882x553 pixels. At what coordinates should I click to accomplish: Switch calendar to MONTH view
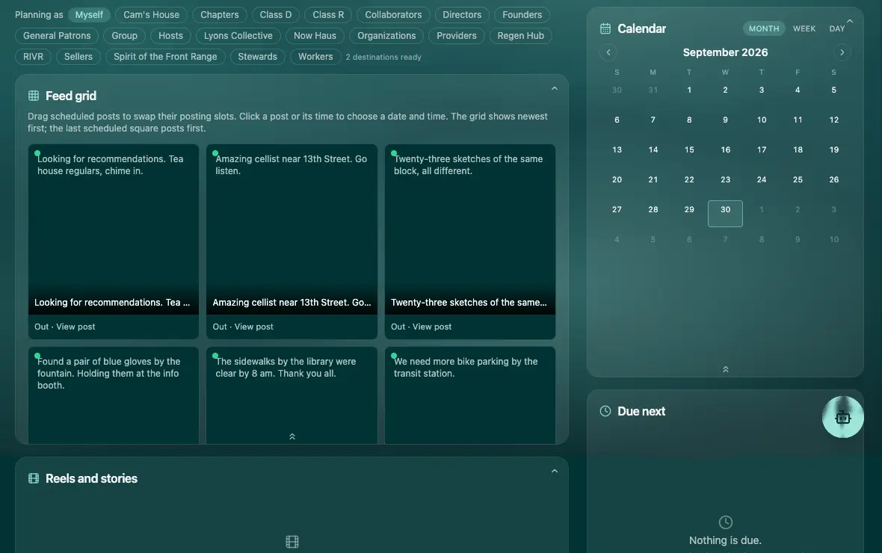(763, 28)
